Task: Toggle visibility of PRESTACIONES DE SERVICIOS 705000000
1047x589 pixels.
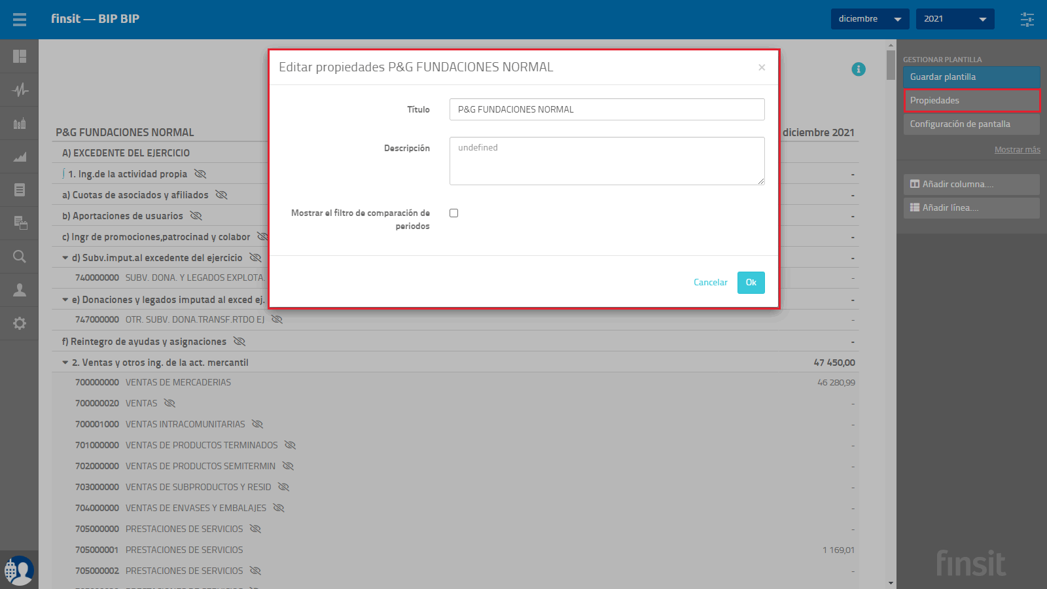Action: click(255, 529)
